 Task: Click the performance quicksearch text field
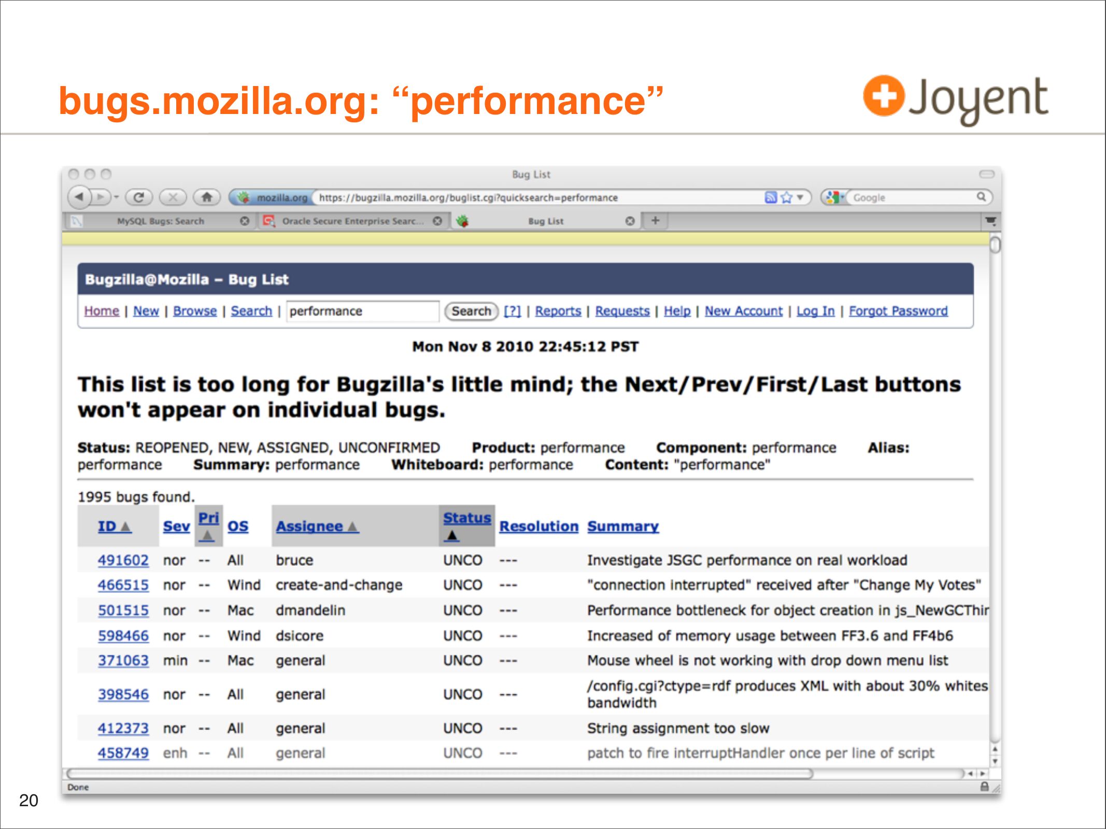[362, 311]
